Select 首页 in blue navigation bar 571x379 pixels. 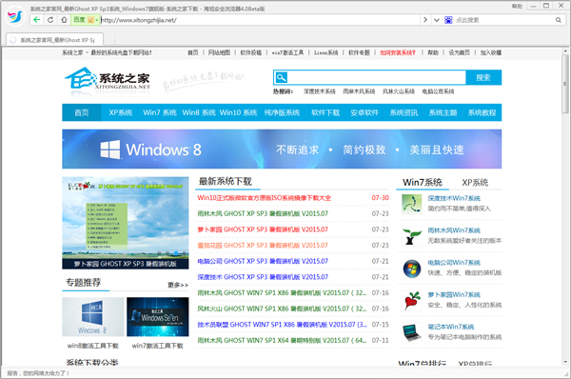coord(82,112)
